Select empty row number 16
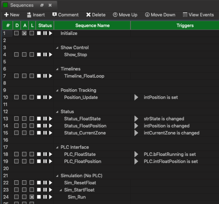The image size is (219, 204). (6, 140)
